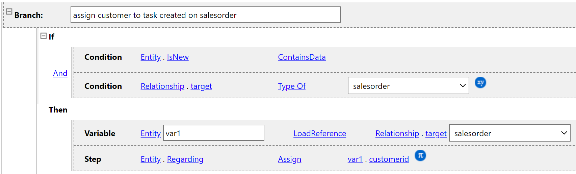Viewport: 576px width, 174px height.
Task: Click the var1 variable name field
Action: [213, 133]
